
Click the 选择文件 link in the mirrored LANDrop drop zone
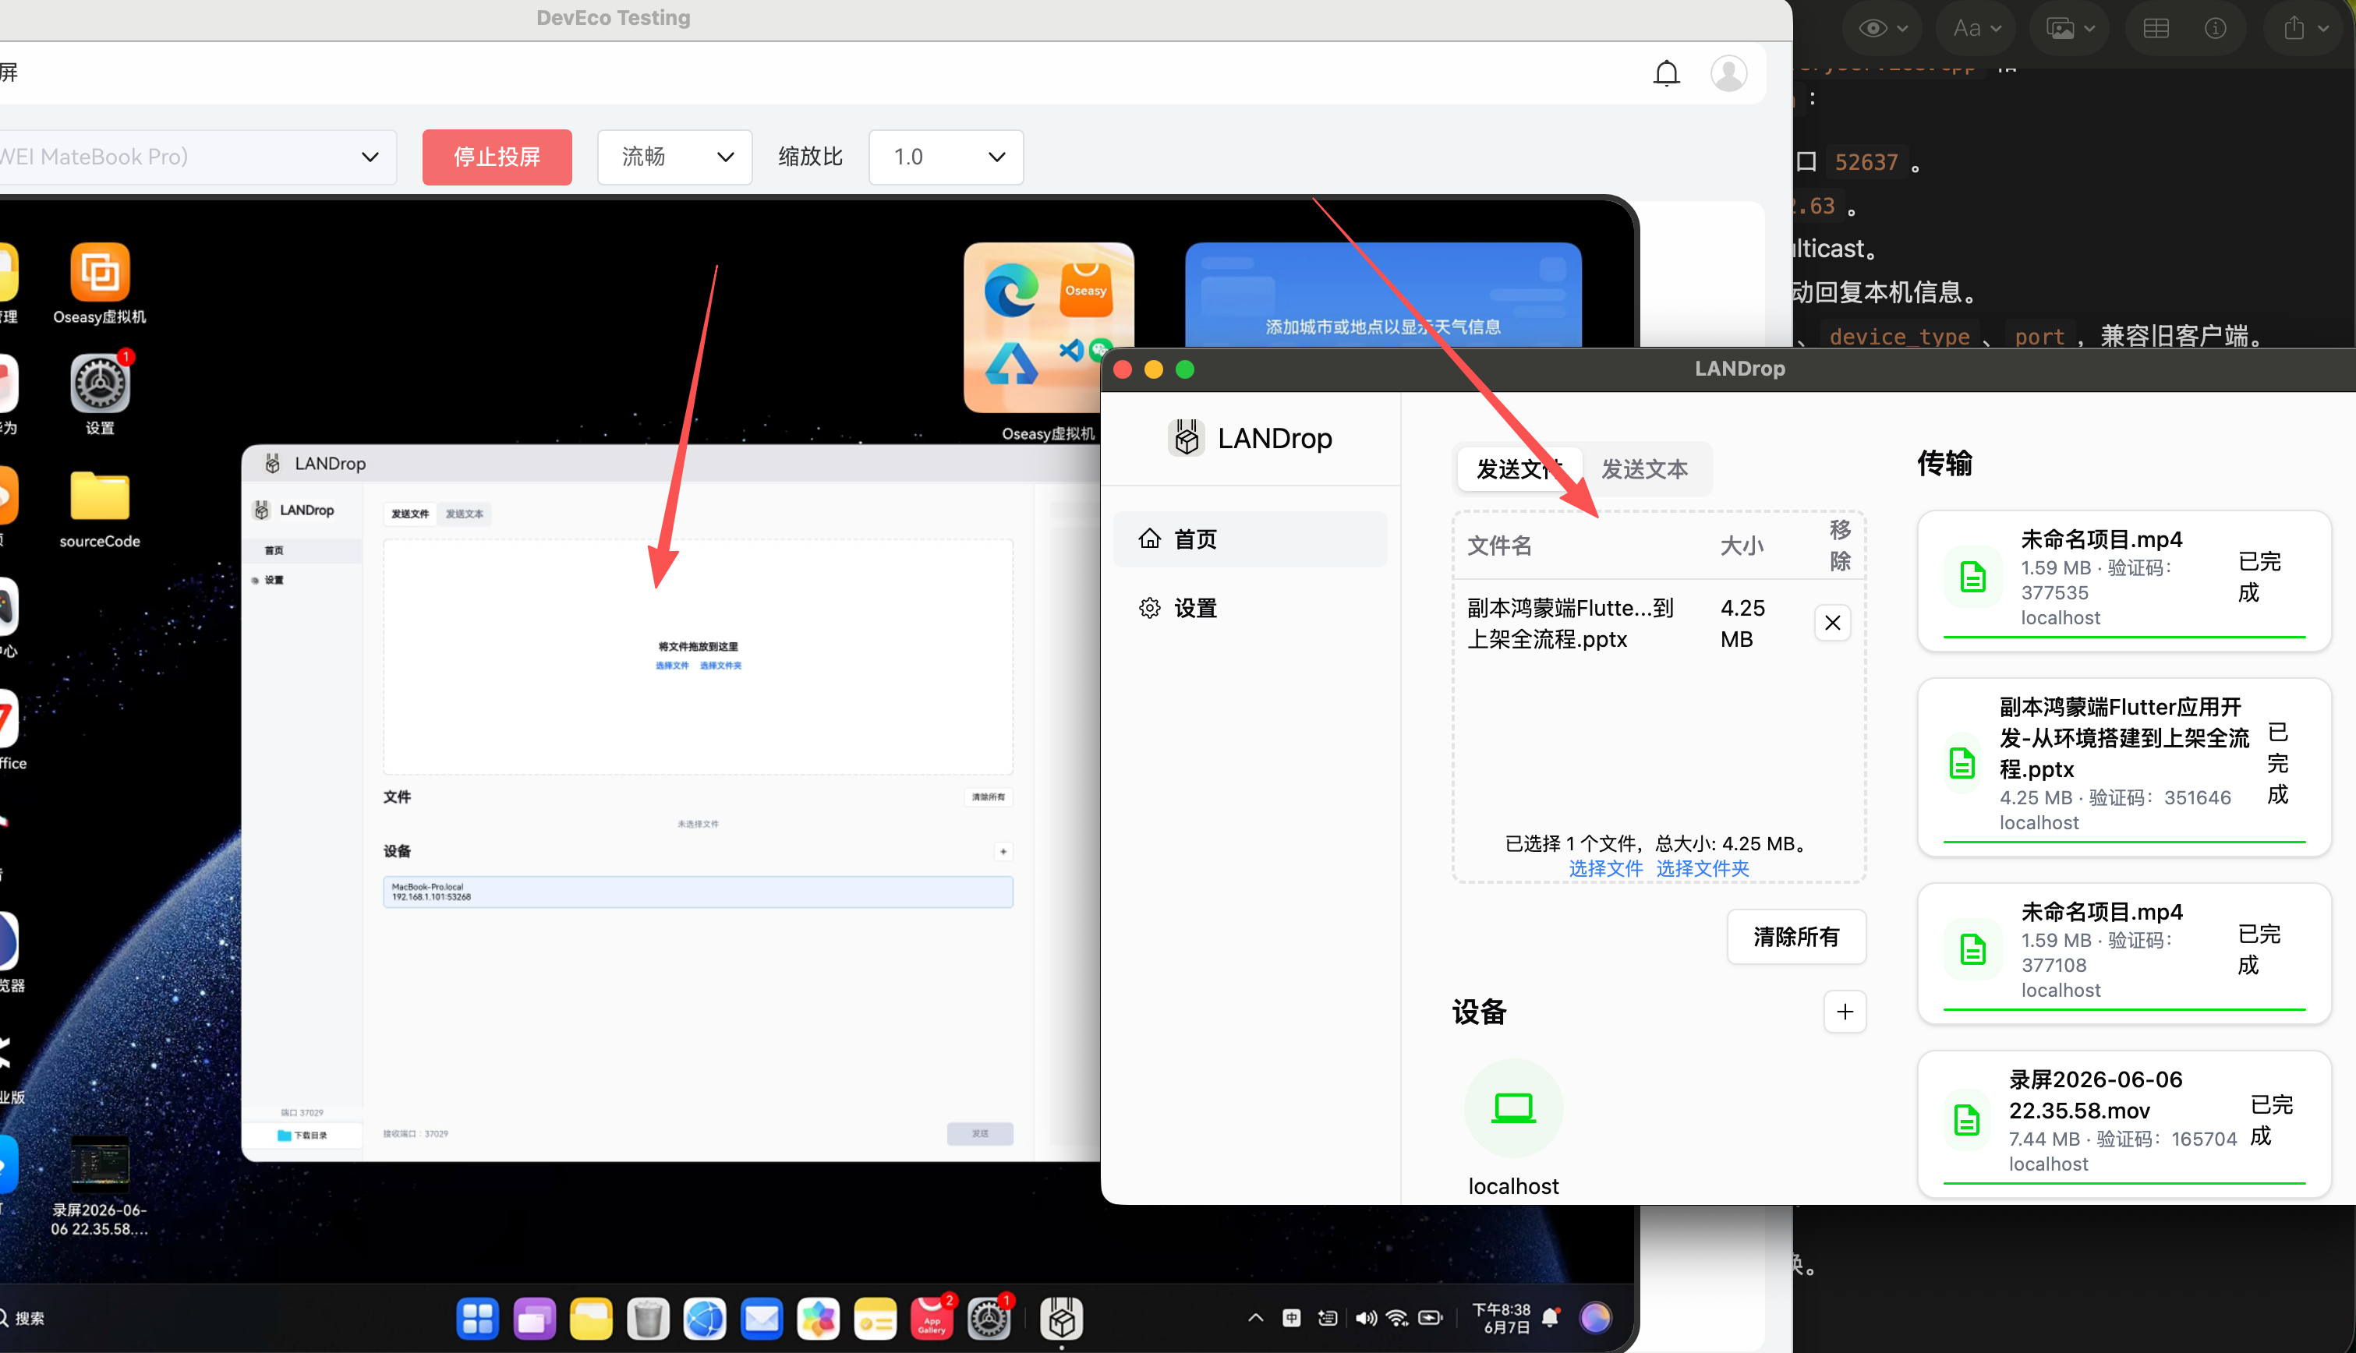672,666
